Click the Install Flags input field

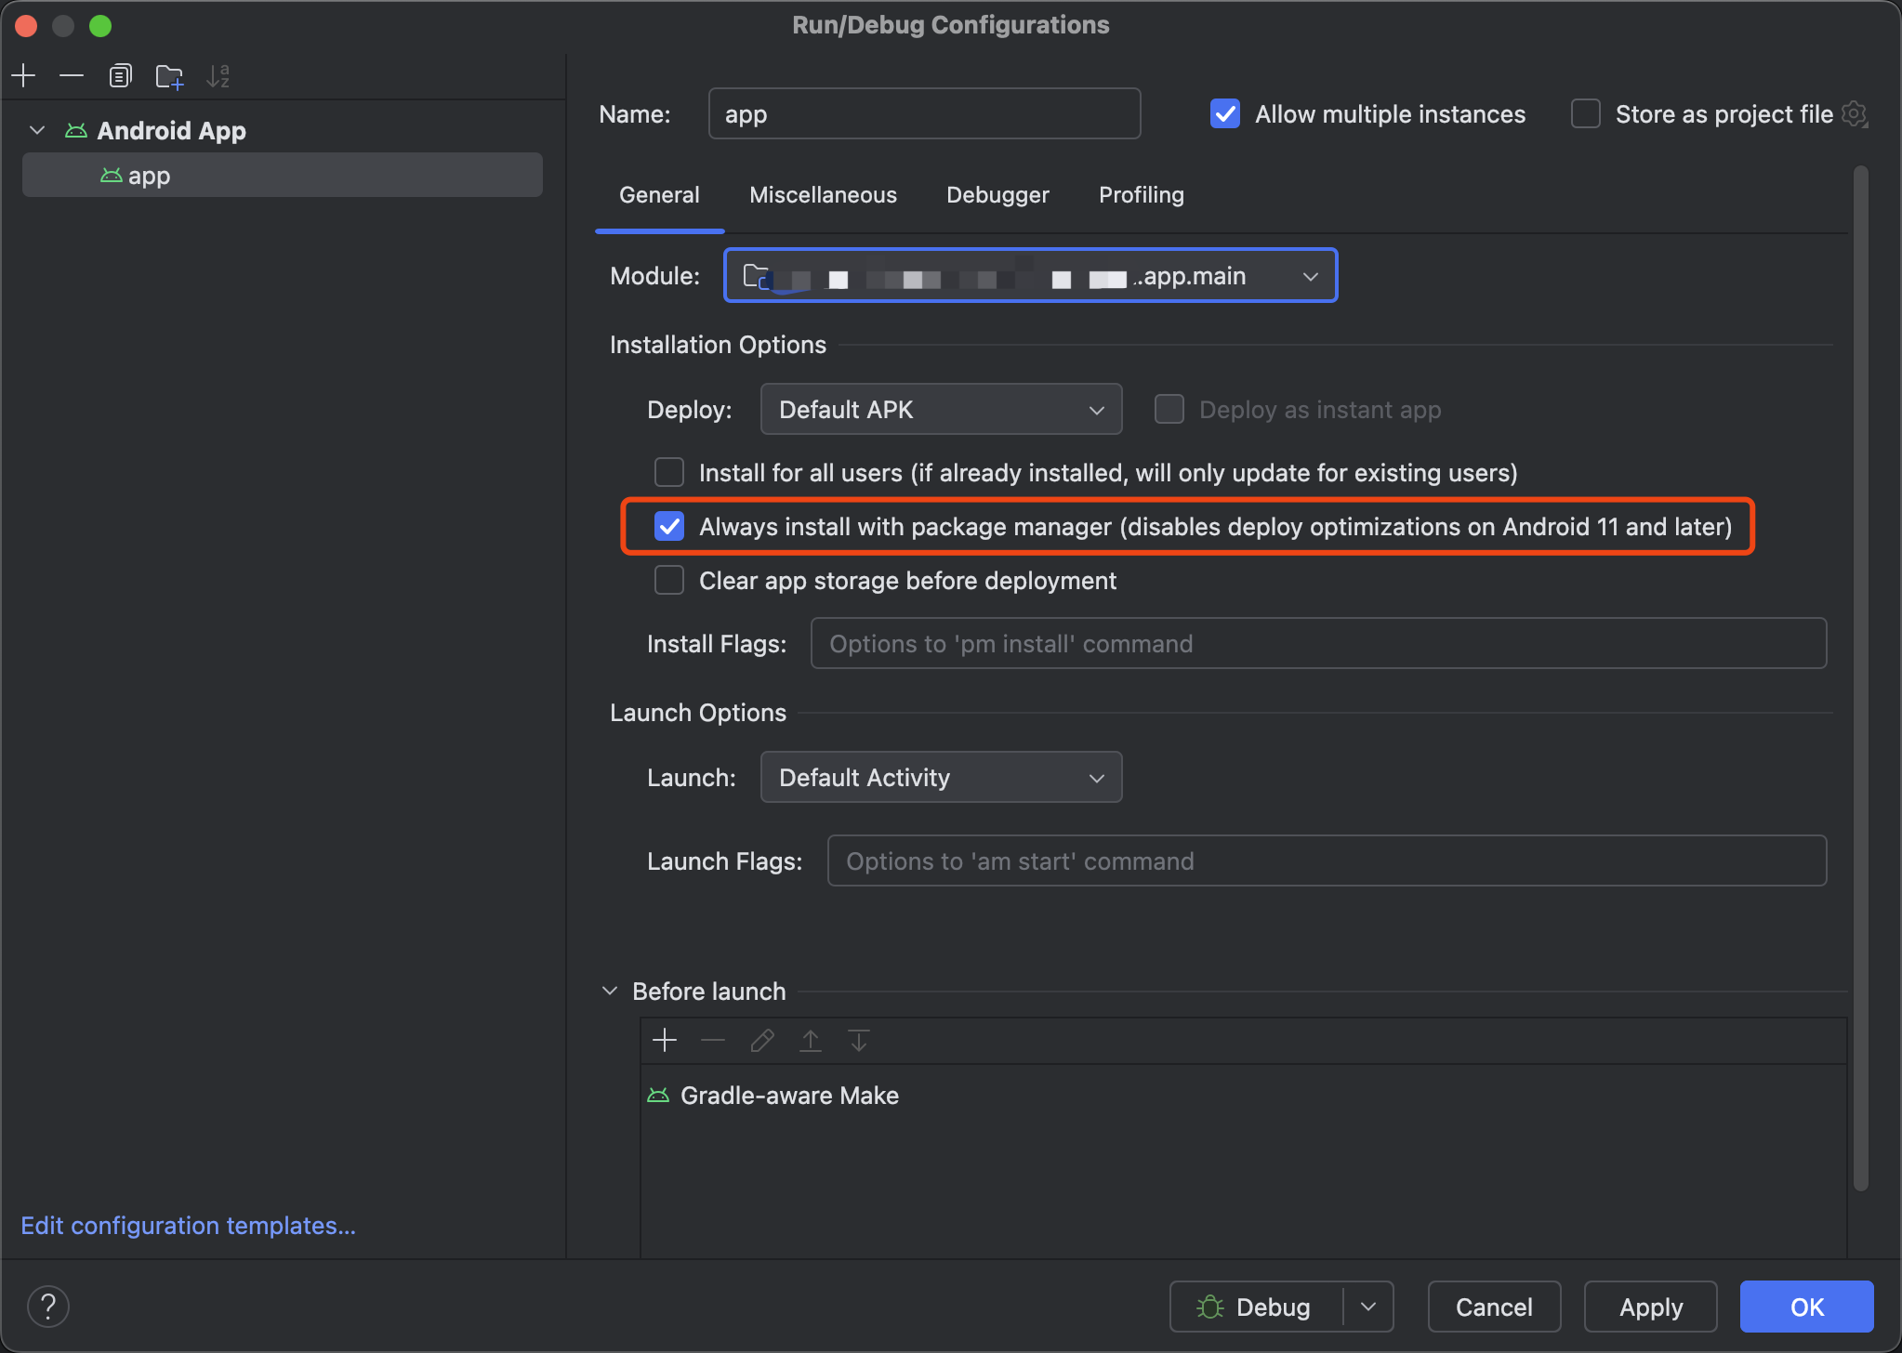click(x=1317, y=644)
